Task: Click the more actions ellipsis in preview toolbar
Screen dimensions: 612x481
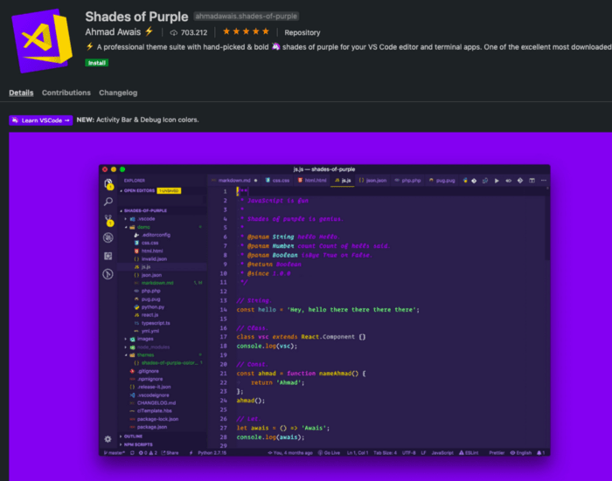Action: click(543, 181)
